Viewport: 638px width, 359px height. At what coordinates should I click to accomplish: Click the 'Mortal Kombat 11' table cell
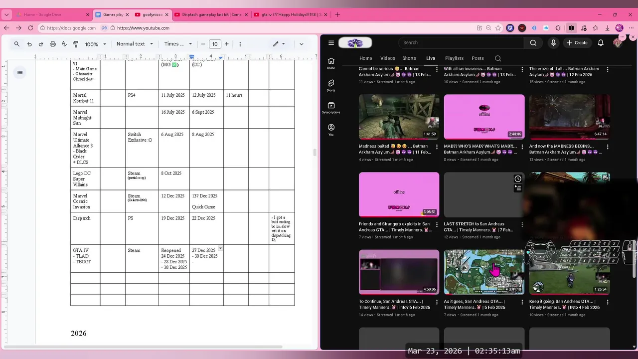85,98
